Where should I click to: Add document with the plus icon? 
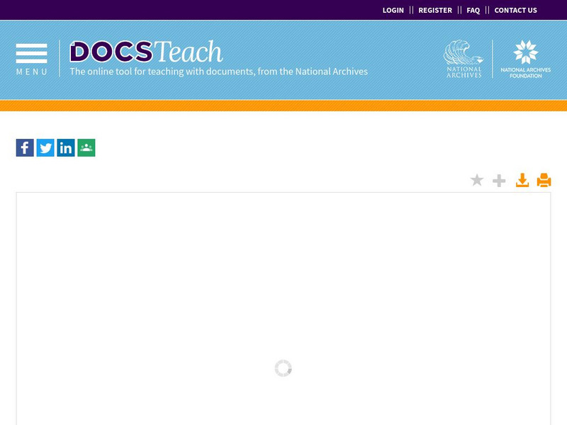click(499, 181)
